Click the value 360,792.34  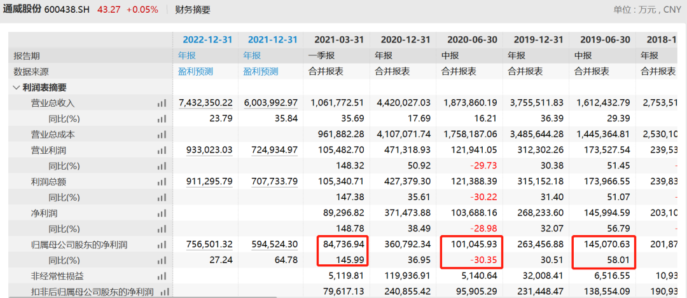coord(407,245)
